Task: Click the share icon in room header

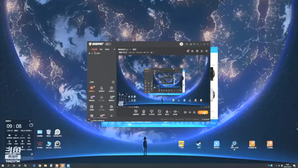Action: 206,51
